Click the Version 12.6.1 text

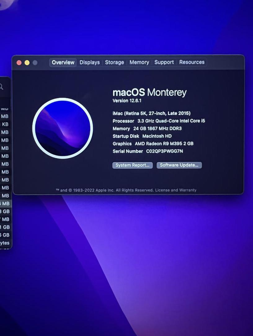127,101
